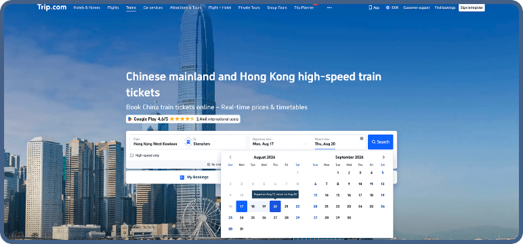Open the Customer support link
The image size is (523, 244).
coord(416,7)
